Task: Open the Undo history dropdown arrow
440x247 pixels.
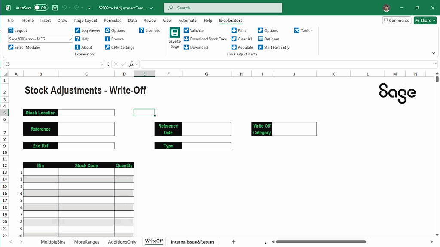Action: [x=70, y=8]
